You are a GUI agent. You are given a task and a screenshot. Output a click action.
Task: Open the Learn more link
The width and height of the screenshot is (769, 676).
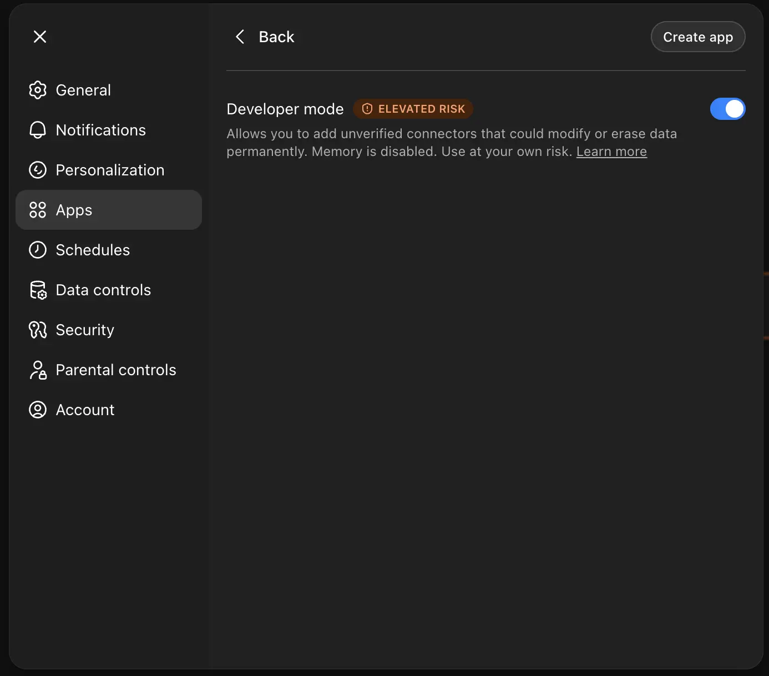coord(611,151)
